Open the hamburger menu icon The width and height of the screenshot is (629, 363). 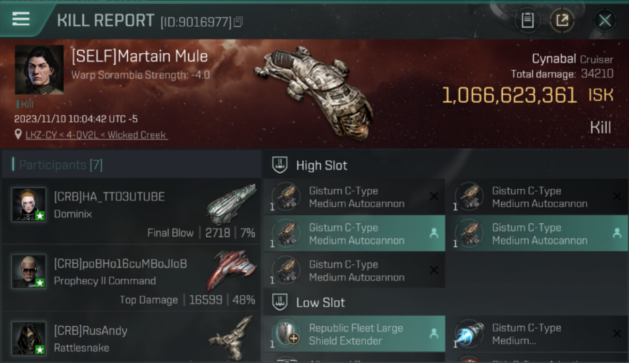pos(21,19)
